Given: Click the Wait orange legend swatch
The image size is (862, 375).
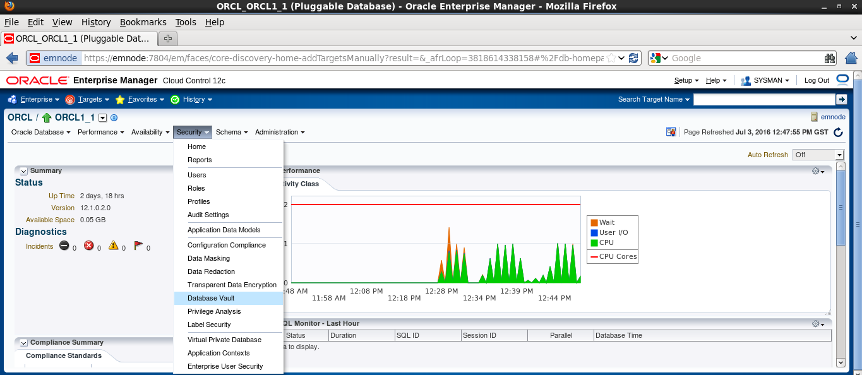Looking at the screenshot, I should [594, 222].
